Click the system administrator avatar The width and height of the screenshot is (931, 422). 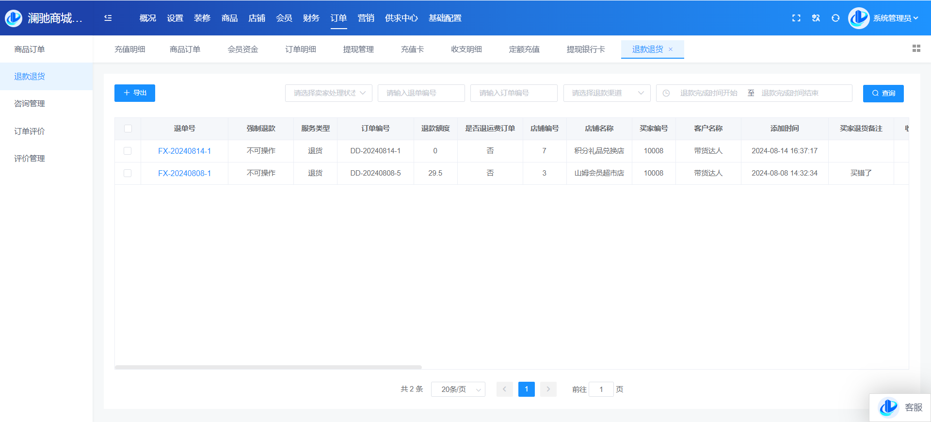pos(859,18)
